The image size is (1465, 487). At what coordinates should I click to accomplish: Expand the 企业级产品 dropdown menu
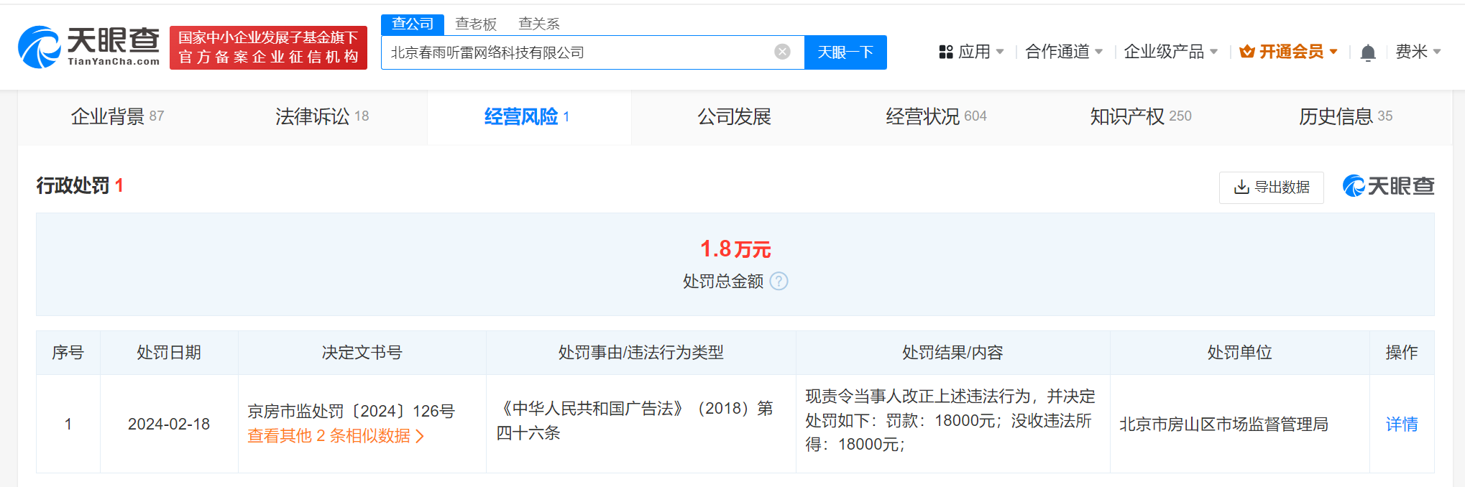[1171, 52]
